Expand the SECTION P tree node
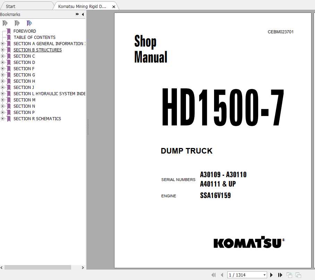 click(2, 112)
